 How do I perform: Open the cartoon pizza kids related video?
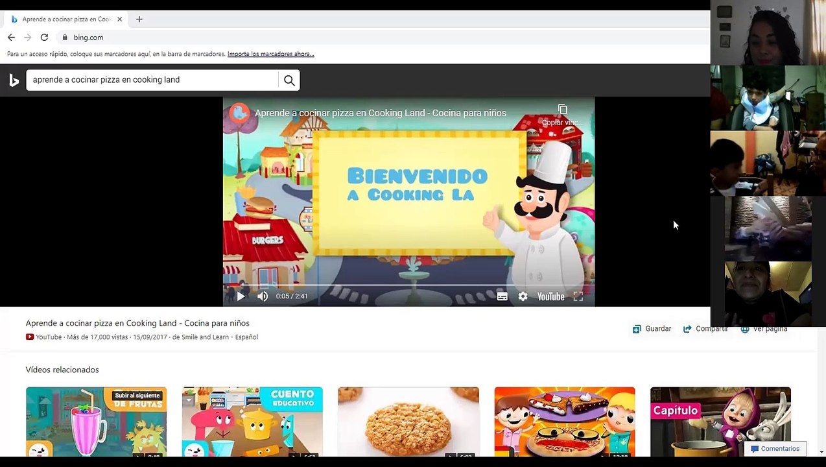point(565,422)
